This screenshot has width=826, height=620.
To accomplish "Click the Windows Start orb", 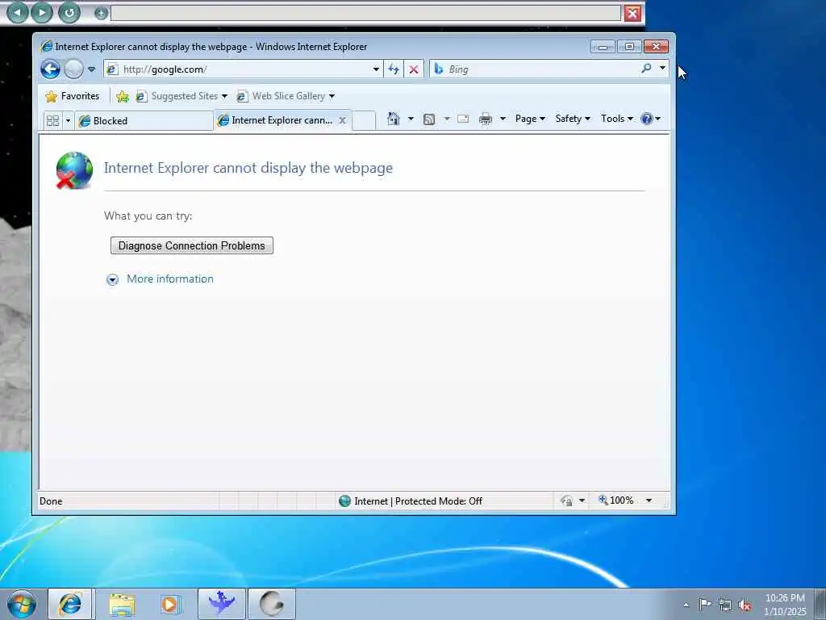I will pyautogui.click(x=22, y=604).
